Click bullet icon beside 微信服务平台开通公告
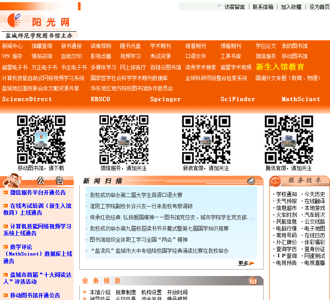This screenshot has height=300, width=330. coord(6,192)
